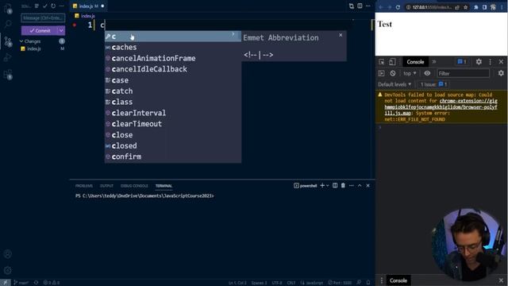This screenshot has width=508, height=286.
Task: Open the Default levels dropdown
Action: click(x=394, y=84)
